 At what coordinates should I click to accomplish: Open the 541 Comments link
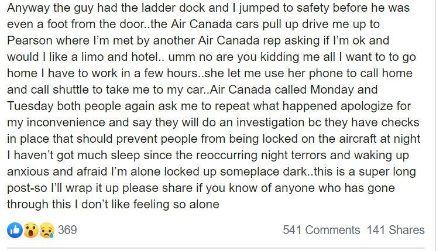click(321, 230)
